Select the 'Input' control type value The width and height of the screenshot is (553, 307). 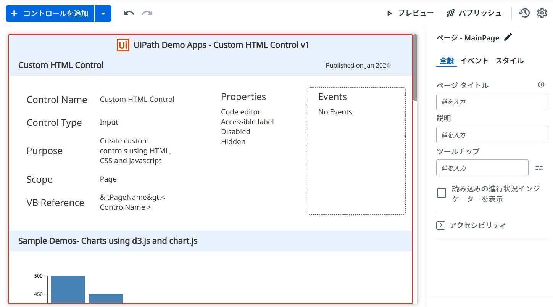tap(109, 122)
